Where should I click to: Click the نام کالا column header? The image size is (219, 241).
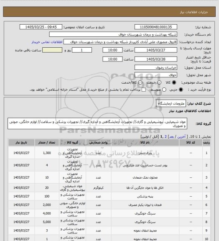(145, 143)
